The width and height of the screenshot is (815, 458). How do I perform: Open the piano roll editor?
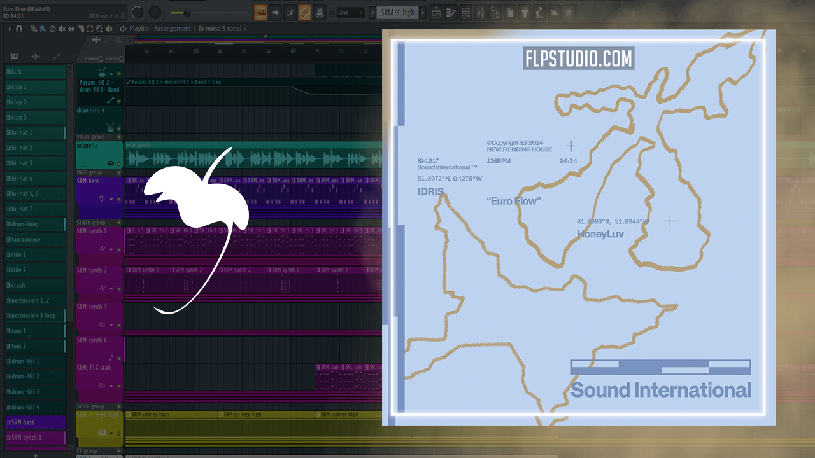click(451, 13)
